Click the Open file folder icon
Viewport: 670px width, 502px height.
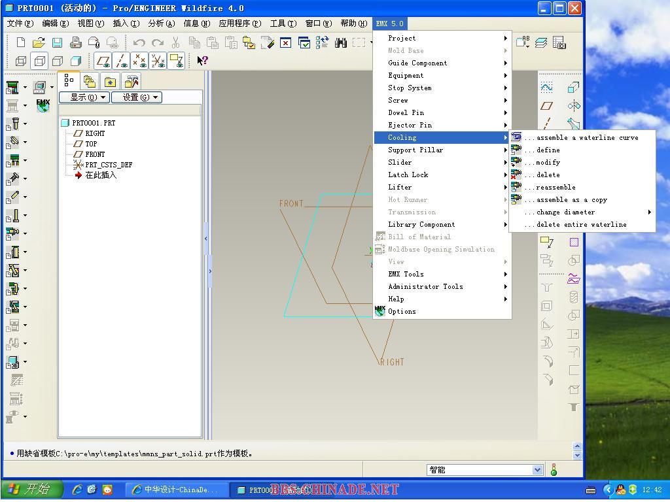[x=39, y=43]
